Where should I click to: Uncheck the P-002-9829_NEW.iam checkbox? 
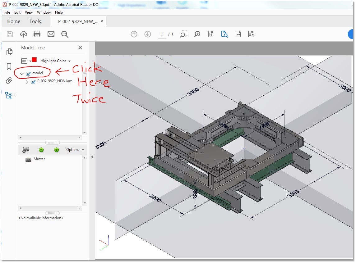(33, 82)
